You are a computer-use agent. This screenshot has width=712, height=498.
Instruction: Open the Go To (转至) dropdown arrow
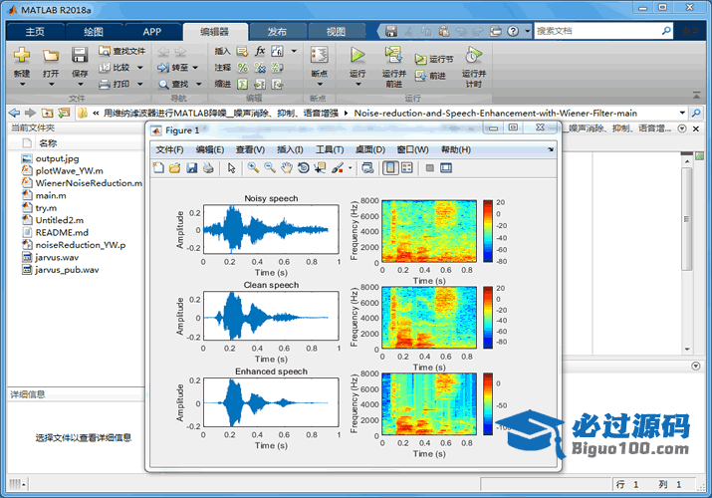[195, 68]
